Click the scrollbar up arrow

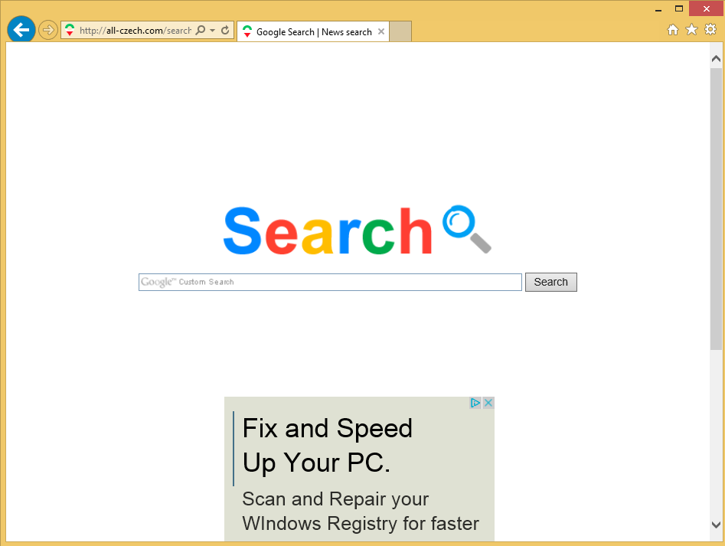pyautogui.click(x=716, y=59)
